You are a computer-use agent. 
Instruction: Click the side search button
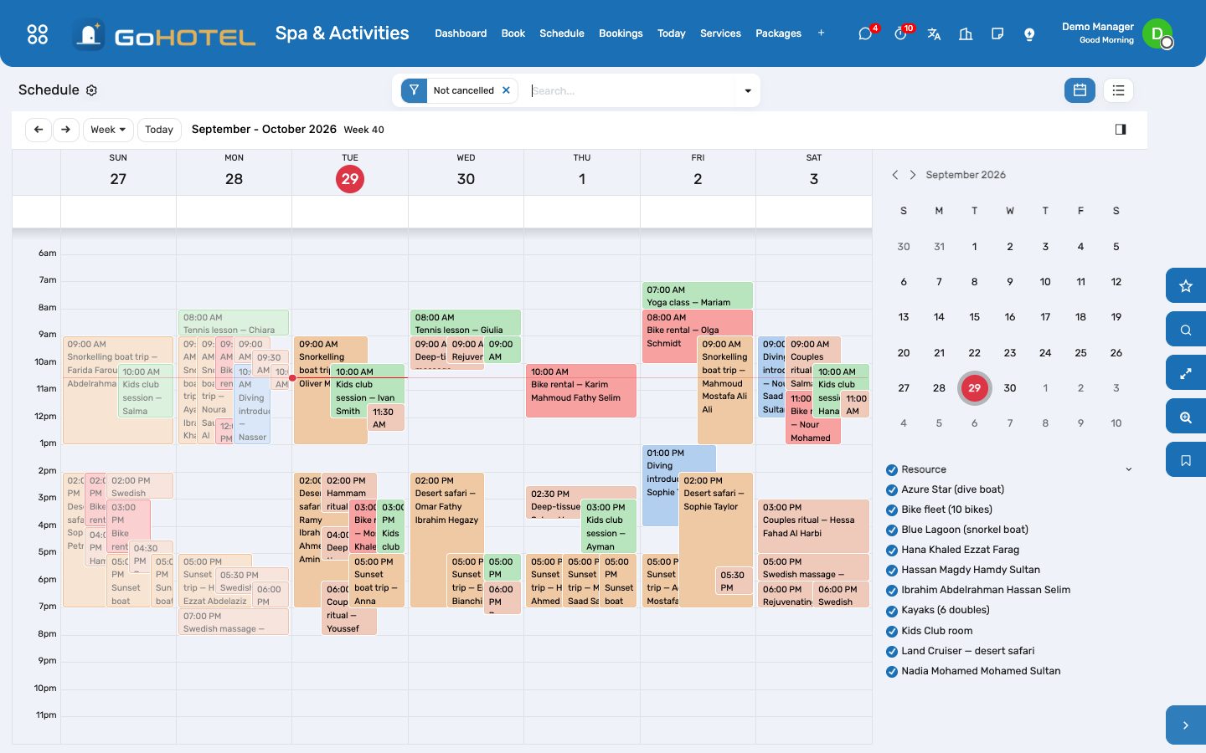coord(1186,330)
